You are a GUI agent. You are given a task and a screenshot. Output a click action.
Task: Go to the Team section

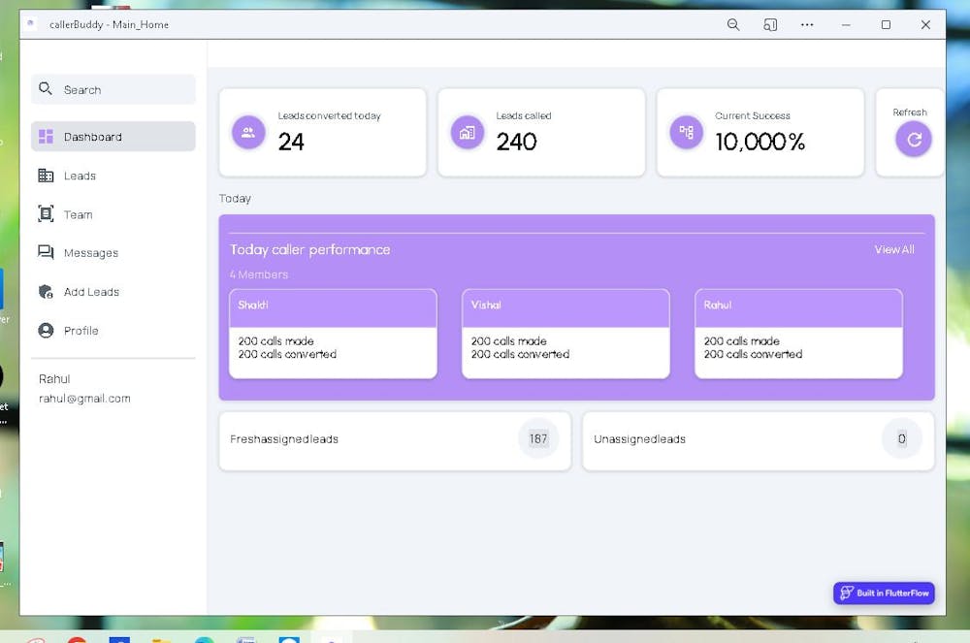(x=113, y=214)
